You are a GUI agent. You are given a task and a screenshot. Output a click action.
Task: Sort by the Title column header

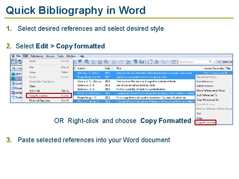click(x=159, y=68)
